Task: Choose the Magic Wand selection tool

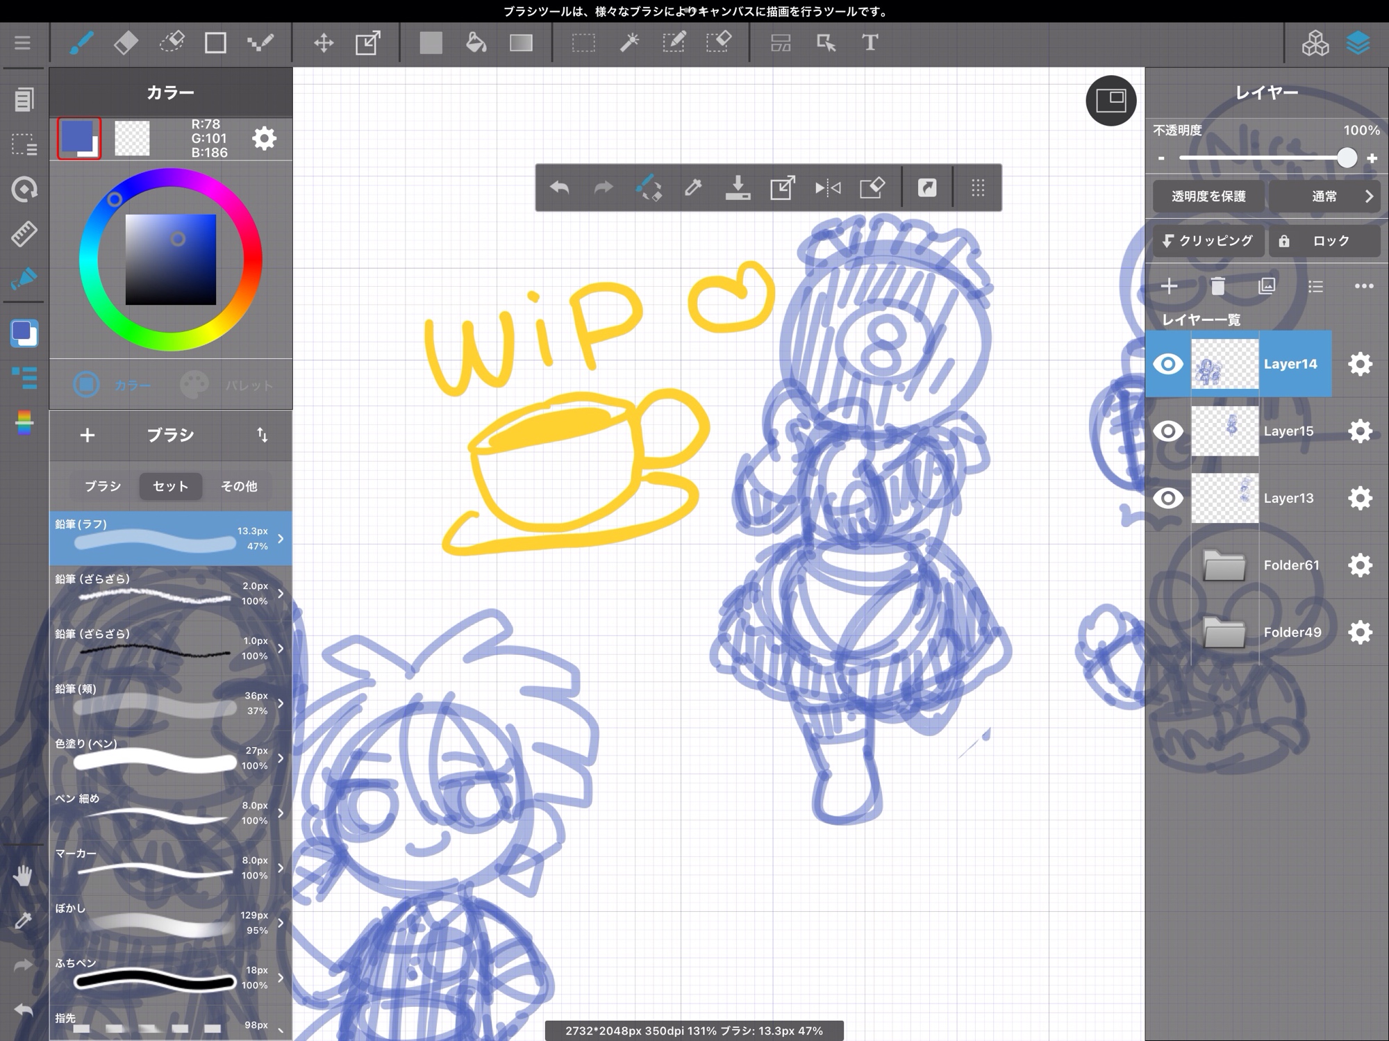Action: coord(629,43)
